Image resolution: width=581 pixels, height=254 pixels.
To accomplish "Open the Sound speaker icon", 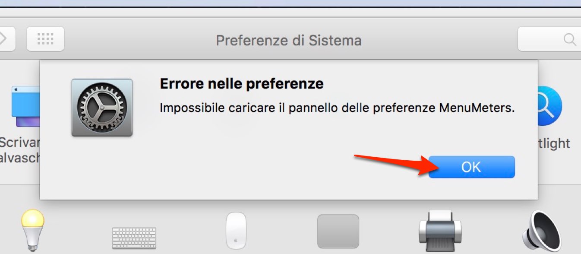I will [542, 232].
